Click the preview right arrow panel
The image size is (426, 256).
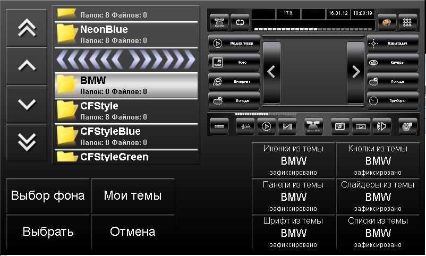pyautogui.click(x=356, y=72)
